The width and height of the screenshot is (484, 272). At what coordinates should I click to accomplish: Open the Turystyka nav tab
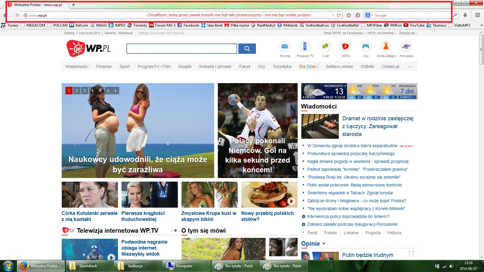(x=282, y=66)
